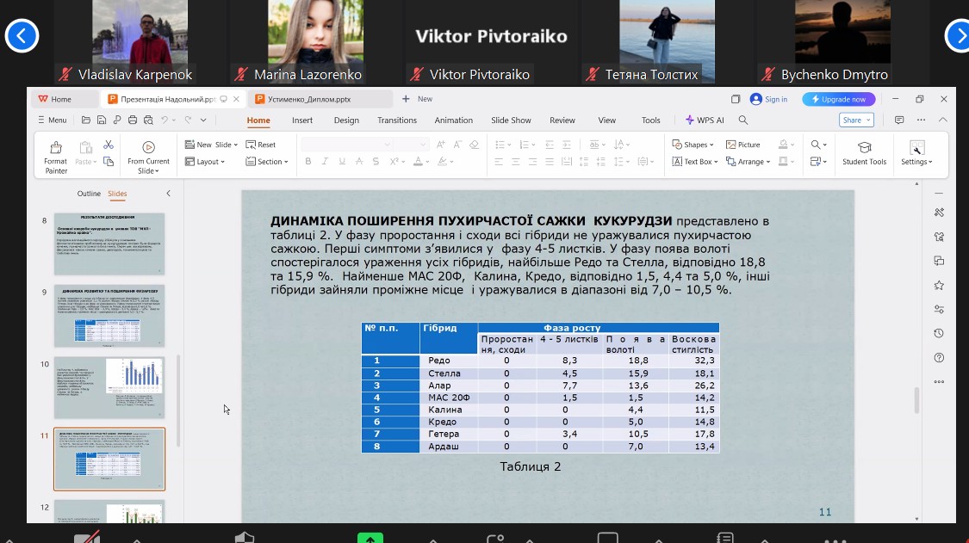Show next participants in Zoom gallery

tap(960, 36)
